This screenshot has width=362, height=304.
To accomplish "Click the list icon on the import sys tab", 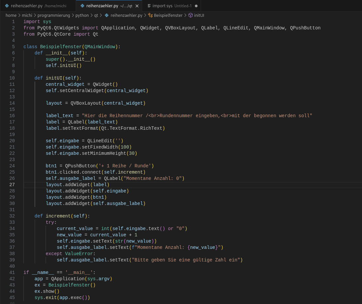I will click(x=148, y=6).
